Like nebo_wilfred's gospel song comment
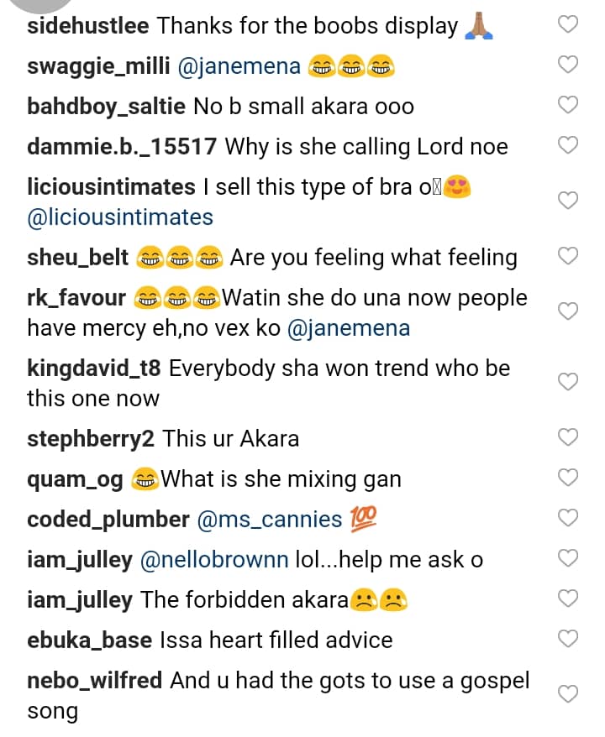This screenshot has height=737, width=605. 569,694
